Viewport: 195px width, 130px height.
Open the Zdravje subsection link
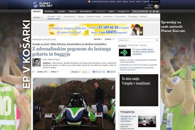pyautogui.click(x=81, y=16)
